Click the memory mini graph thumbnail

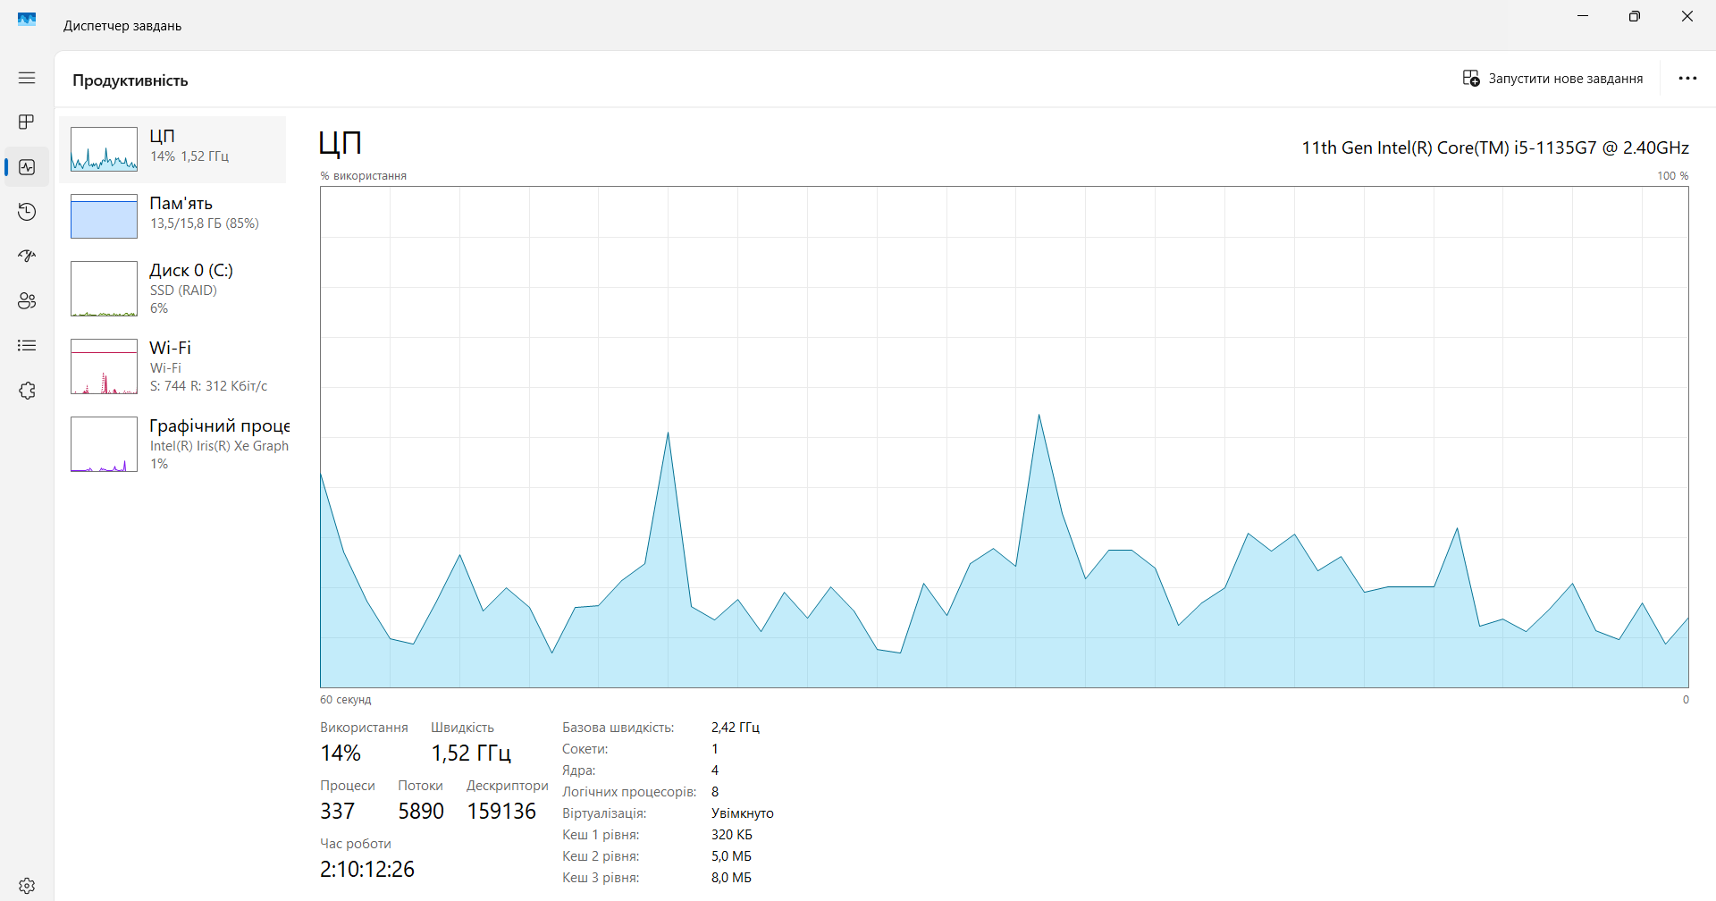pos(104,216)
